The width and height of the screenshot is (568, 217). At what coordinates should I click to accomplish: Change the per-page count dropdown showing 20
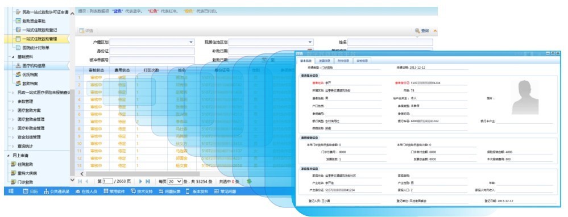click(175, 182)
